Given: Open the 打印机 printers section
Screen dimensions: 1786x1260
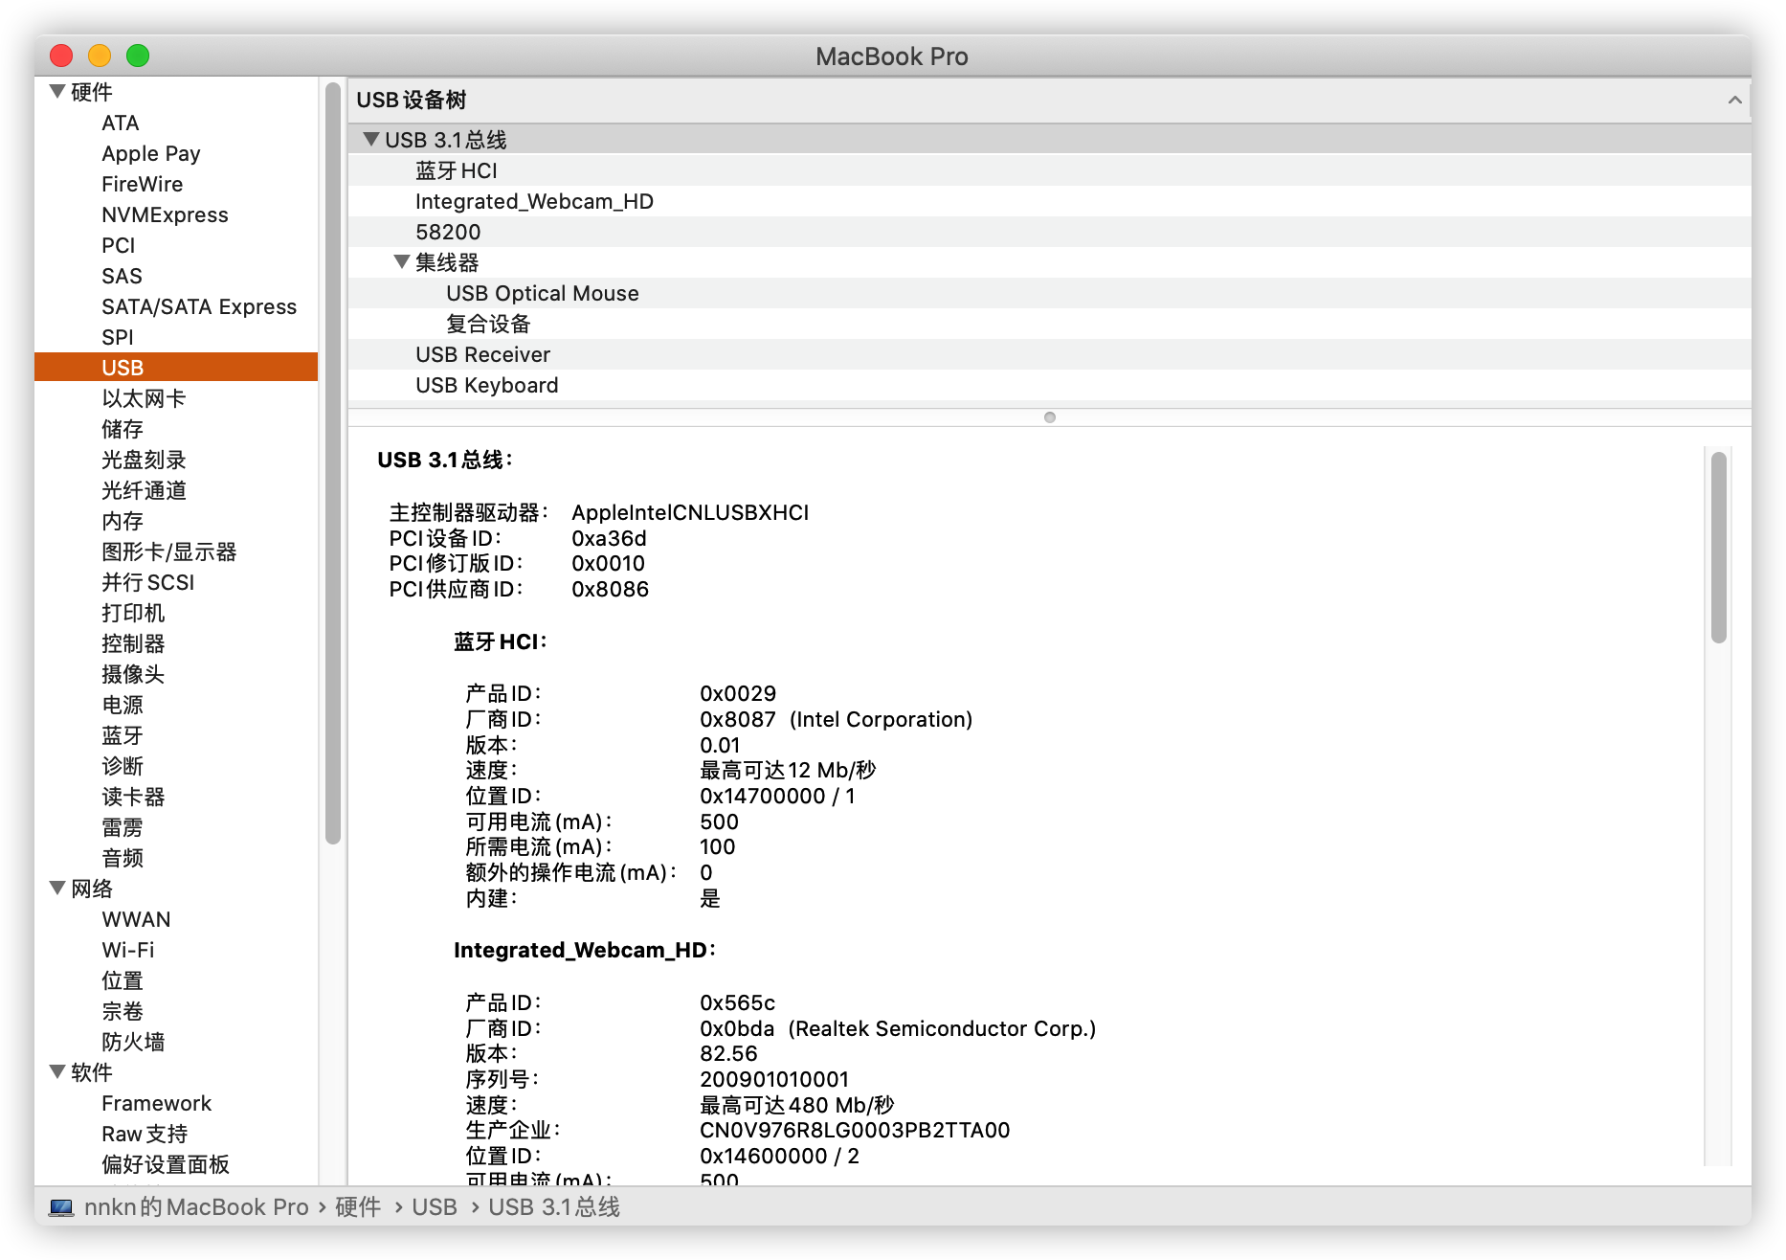Looking at the screenshot, I should [133, 613].
